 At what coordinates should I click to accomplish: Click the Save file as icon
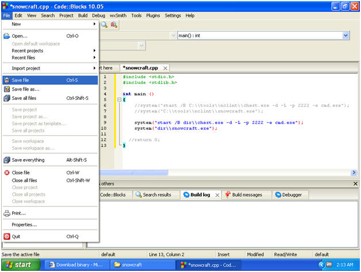click(7, 89)
